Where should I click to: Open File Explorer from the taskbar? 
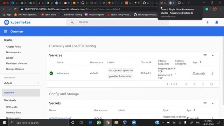(116, 122)
